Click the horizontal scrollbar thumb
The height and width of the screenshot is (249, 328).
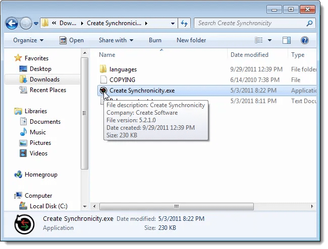point(177,206)
